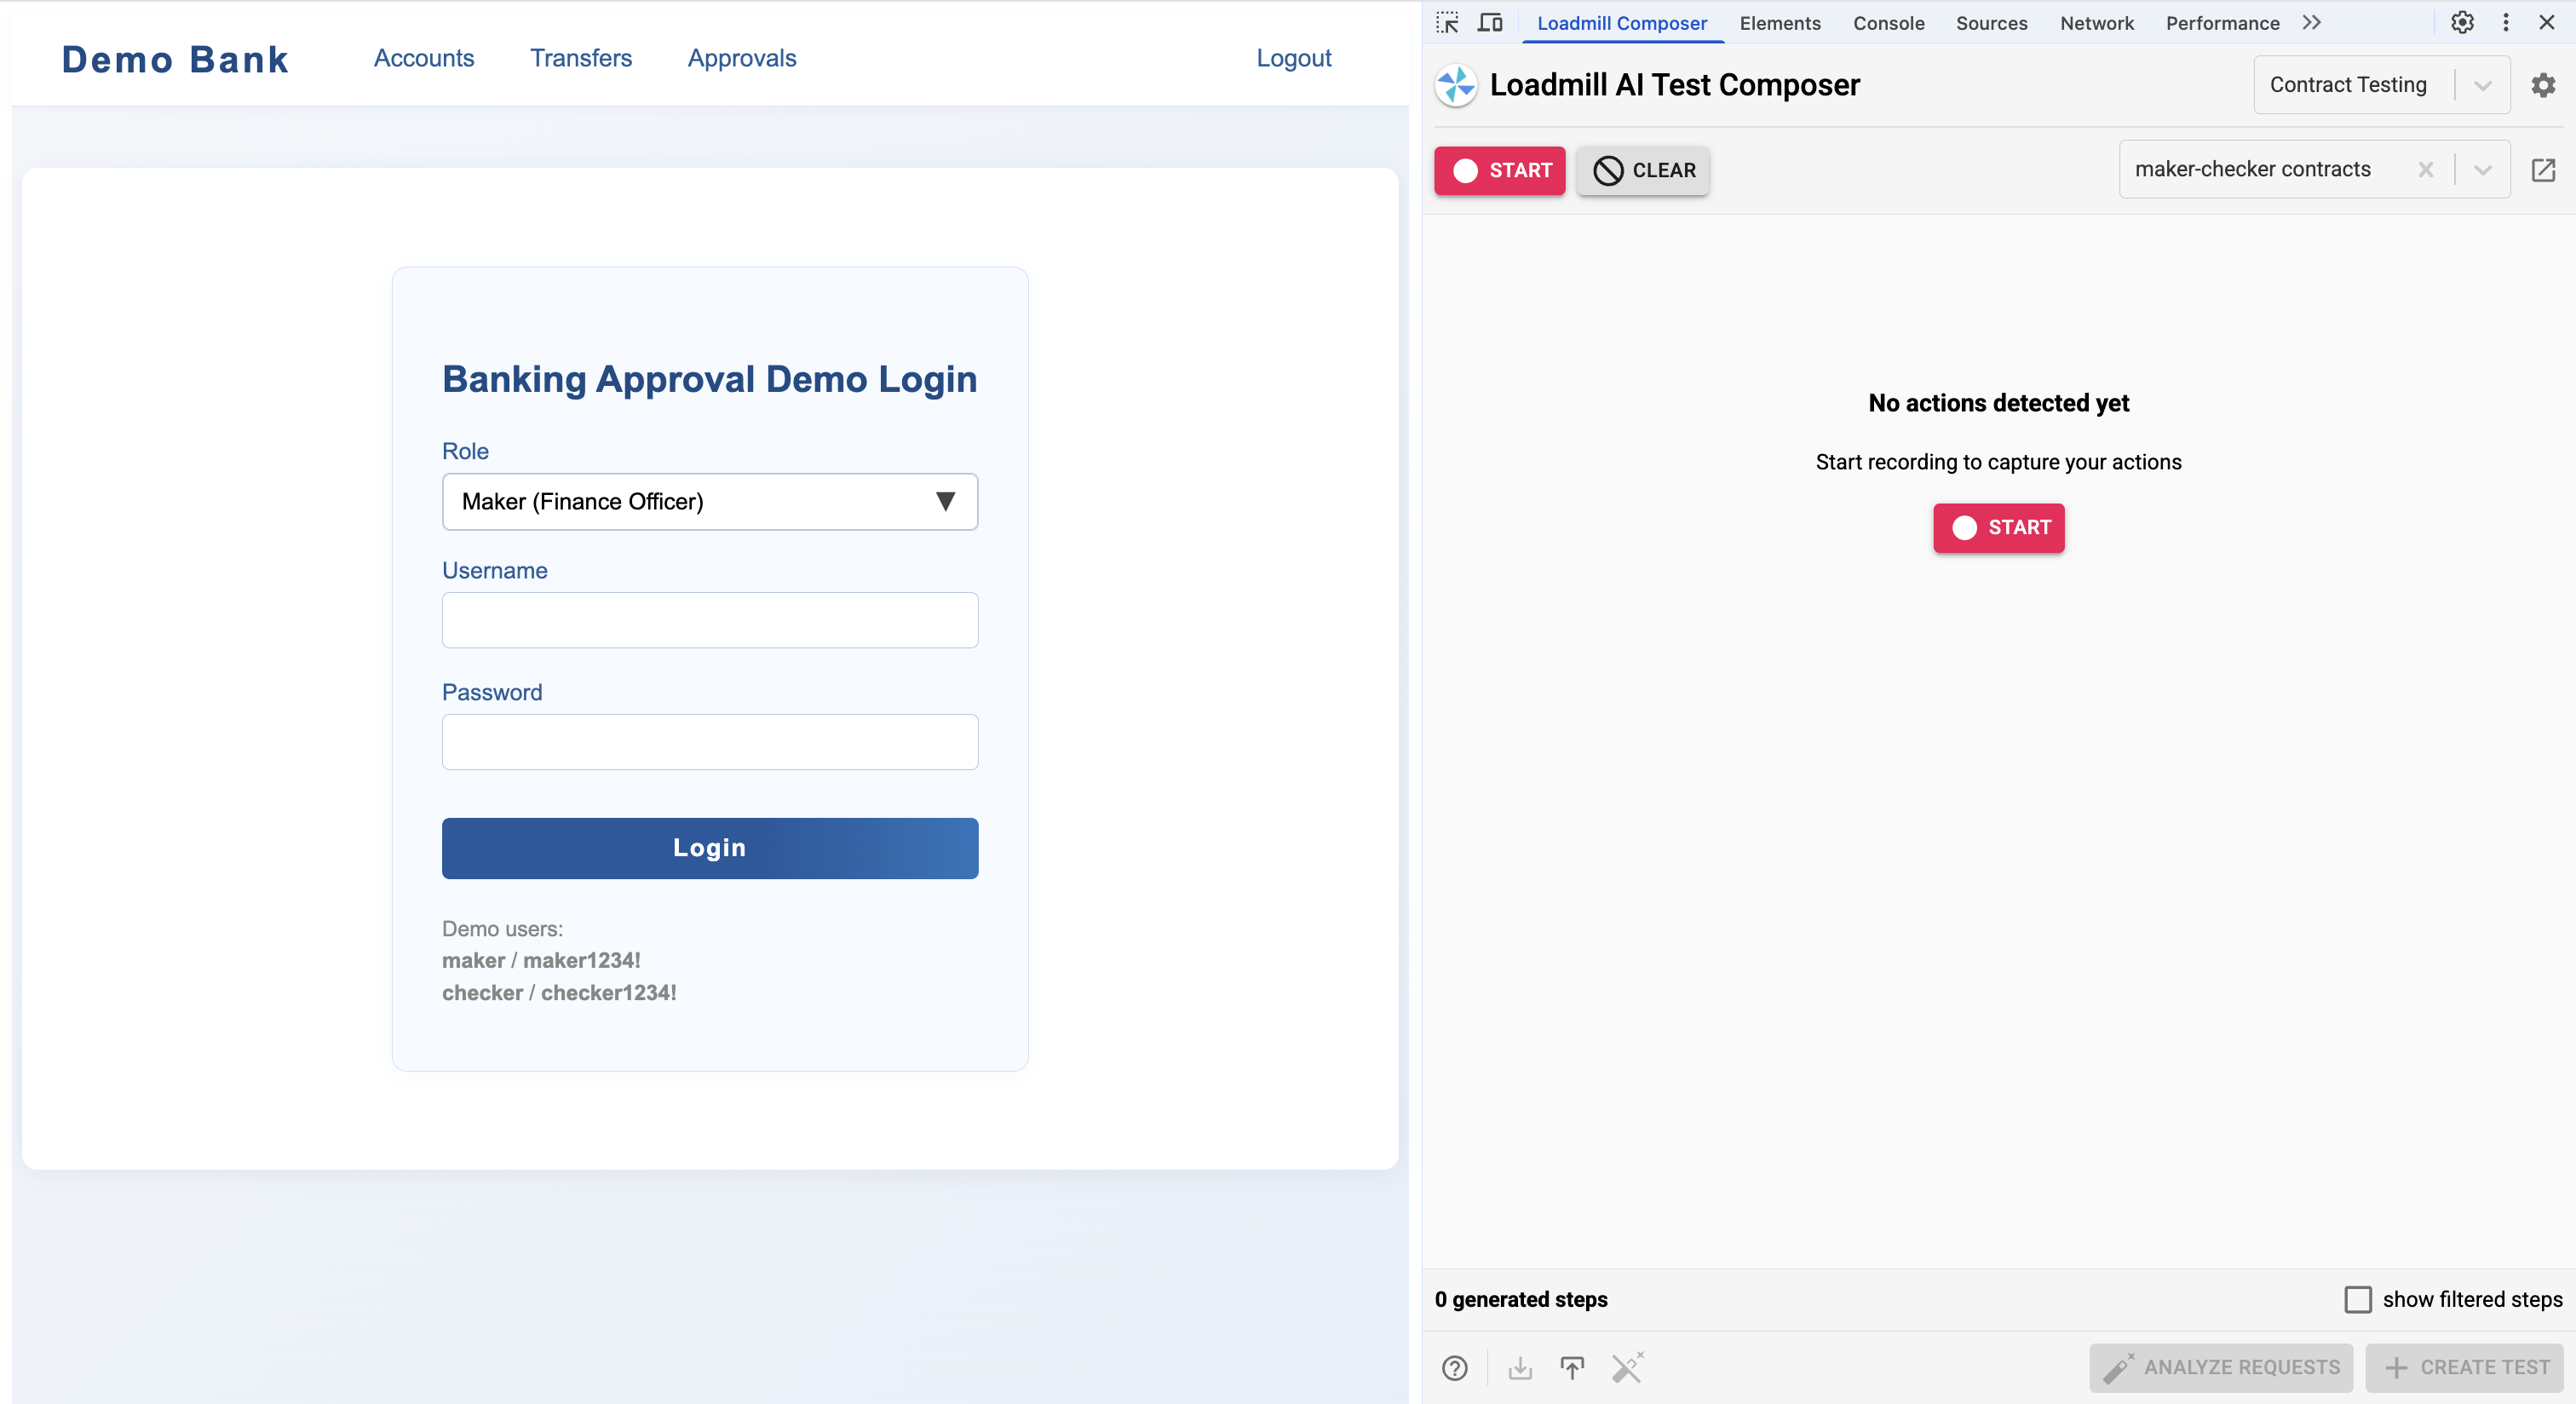Open DevTools settings gear icon
Viewport: 2576px width, 1404px height.
pos(2462,22)
